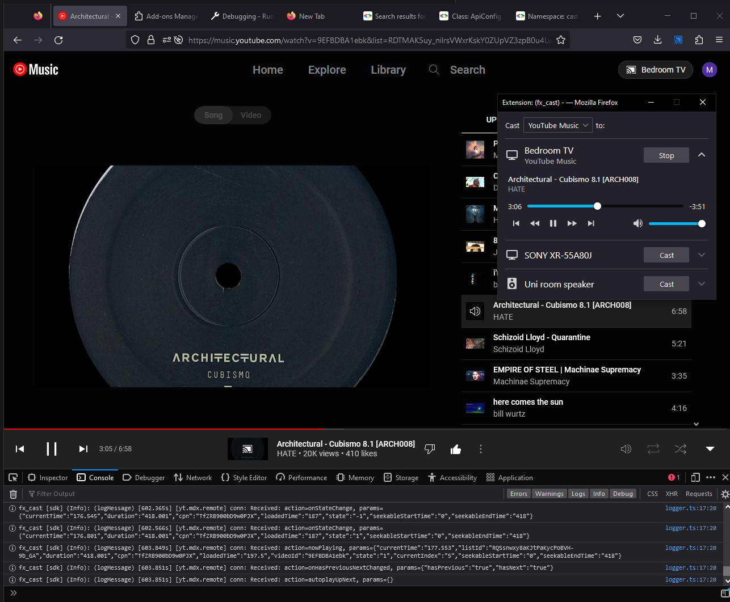Click next track in fx_cast popup

[591, 223]
